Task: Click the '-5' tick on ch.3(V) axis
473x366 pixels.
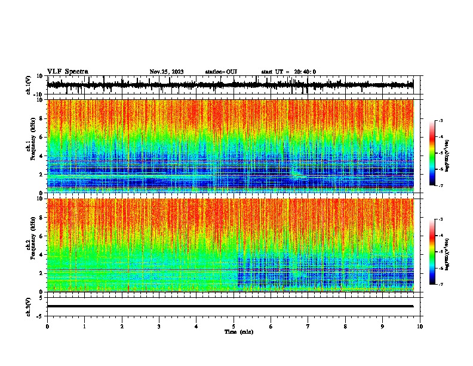Action: 41,316
